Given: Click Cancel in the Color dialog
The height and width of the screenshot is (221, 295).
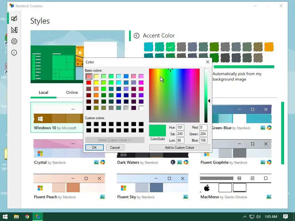Looking at the screenshot, I should 115,148.
